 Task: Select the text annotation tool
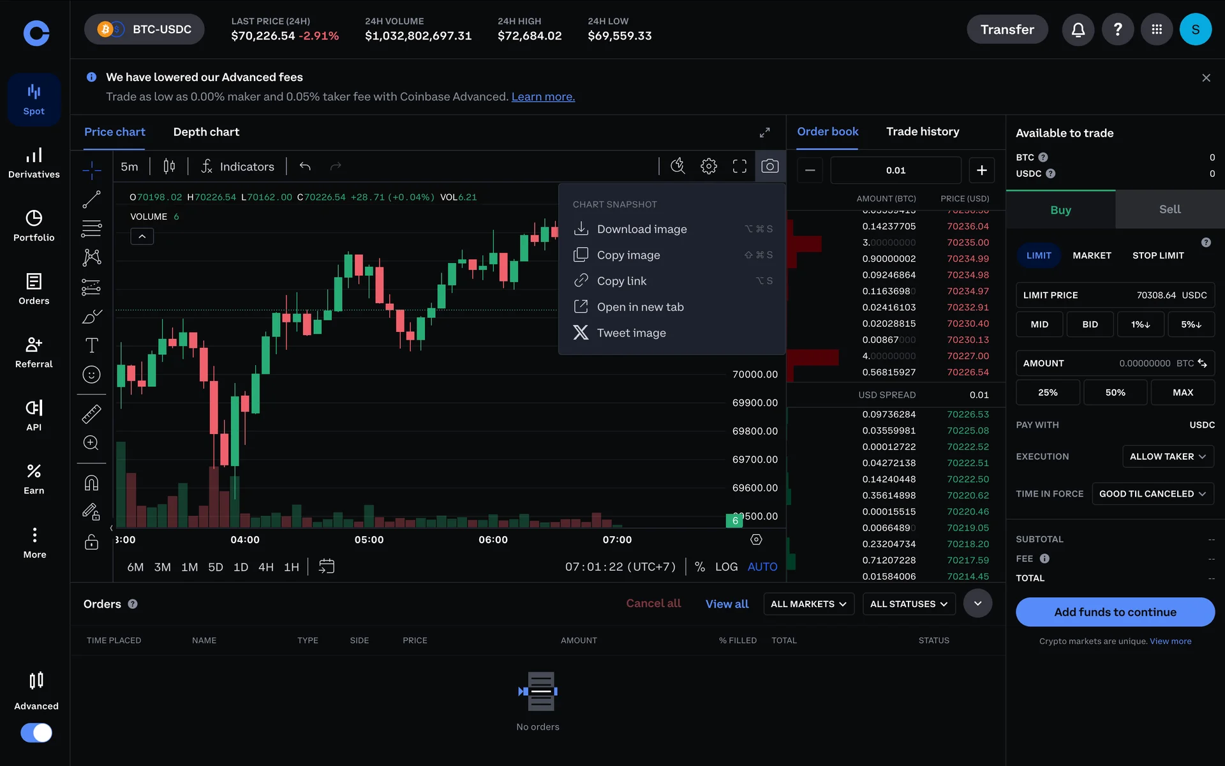coord(91,345)
